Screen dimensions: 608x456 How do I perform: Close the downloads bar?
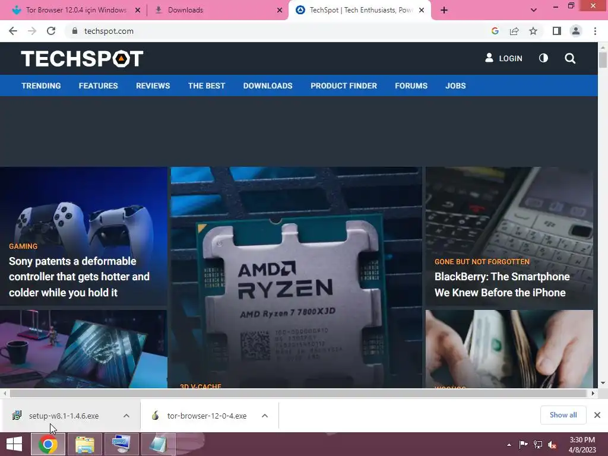point(597,415)
